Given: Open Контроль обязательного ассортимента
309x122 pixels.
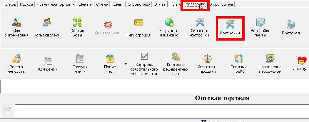Looking at the screenshot, I should point(144,64).
